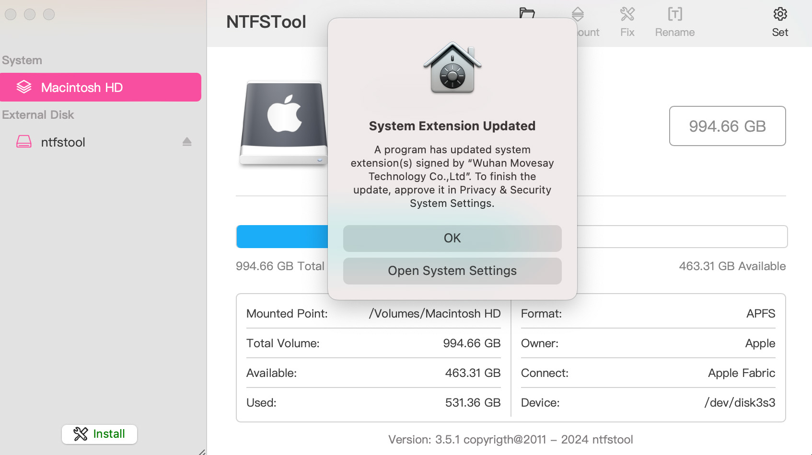Click the version copyright text at bottom
The width and height of the screenshot is (812, 455).
(x=510, y=440)
